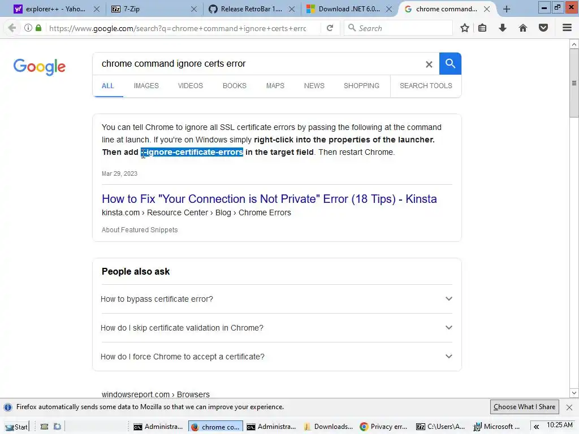Switch to Release RetroBar tab
579x434 pixels.
click(x=251, y=9)
